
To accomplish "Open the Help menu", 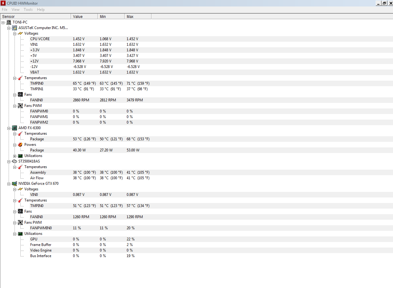I will (41, 10).
